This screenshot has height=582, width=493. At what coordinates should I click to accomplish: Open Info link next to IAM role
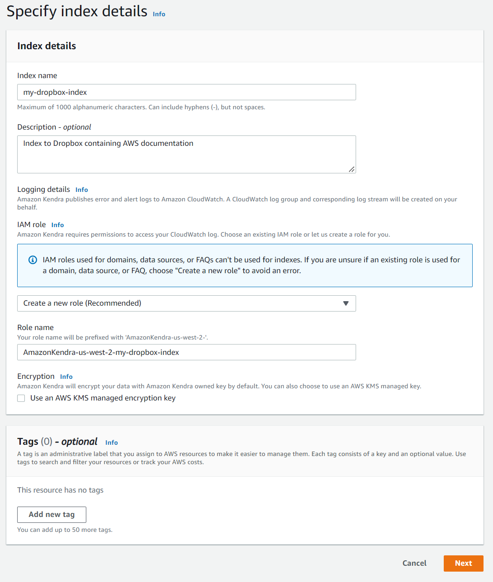(57, 225)
